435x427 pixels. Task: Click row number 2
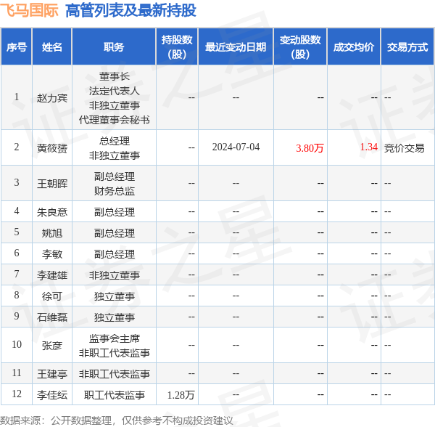click(x=17, y=147)
